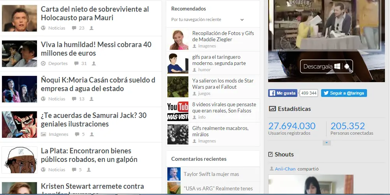This screenshot has height=195, width=390.
Task: Click the info category label
Action: pos(202,117)
